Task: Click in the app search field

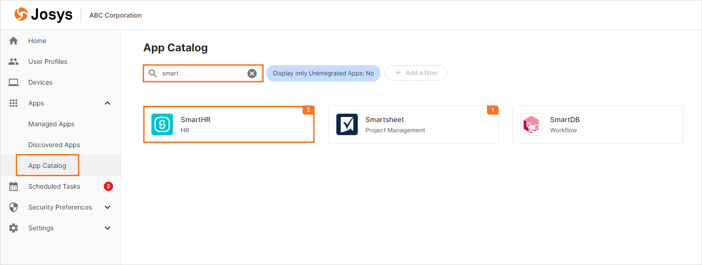Action: (x=203, y=73)
